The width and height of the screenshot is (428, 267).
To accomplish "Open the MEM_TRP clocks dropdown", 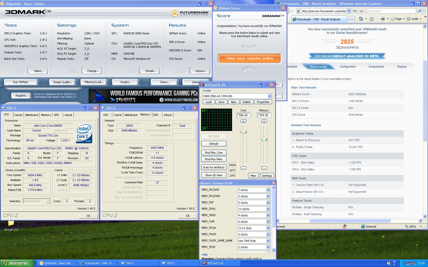I will tap(268, 203).
